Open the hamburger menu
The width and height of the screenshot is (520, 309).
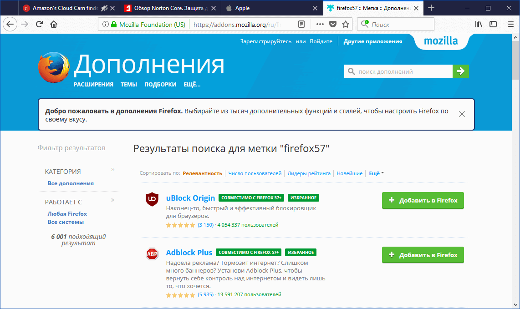tap(510, 24)
